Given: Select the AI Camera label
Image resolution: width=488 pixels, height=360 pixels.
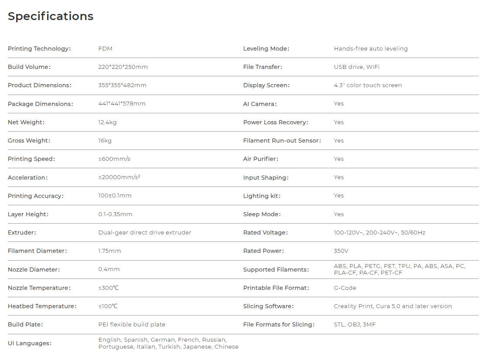Looking at the screenshot, I should pos(260,104).
